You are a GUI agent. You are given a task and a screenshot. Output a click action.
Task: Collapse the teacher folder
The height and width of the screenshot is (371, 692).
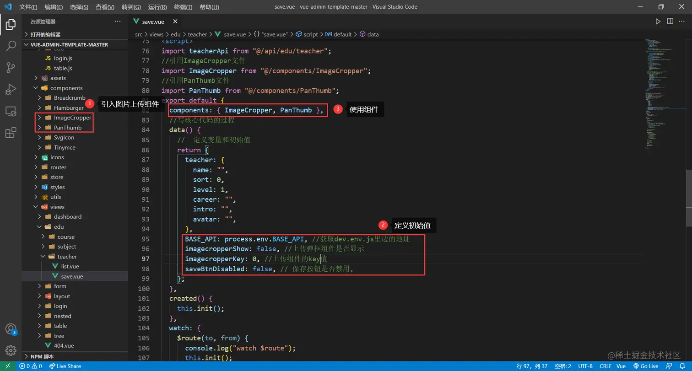pos(75,257)
